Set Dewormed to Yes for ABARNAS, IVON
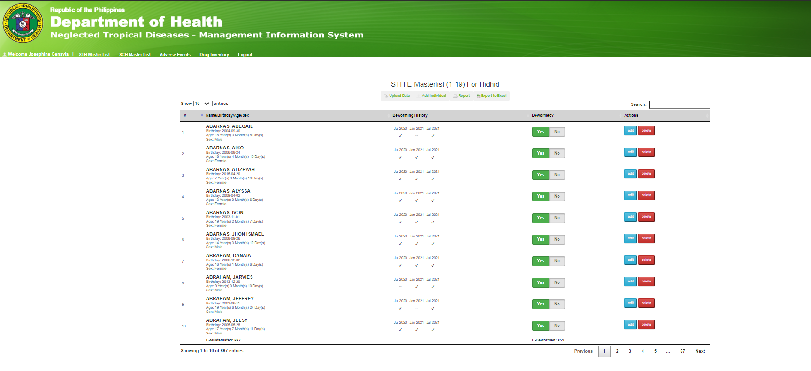Viewport: 811px width, 371px height. click(x=541, y=218)
